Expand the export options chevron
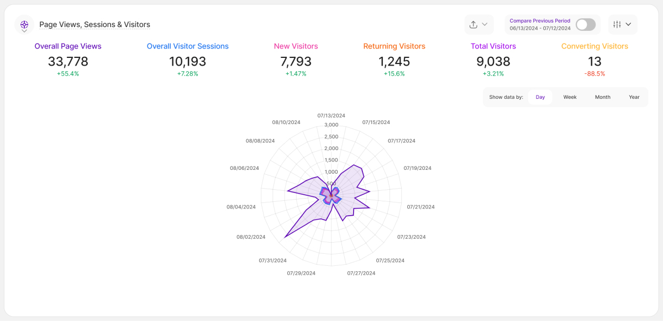Image resolution: width=663 pixels, height=321 pixels. pyautogui.click(x=485, y=24)
